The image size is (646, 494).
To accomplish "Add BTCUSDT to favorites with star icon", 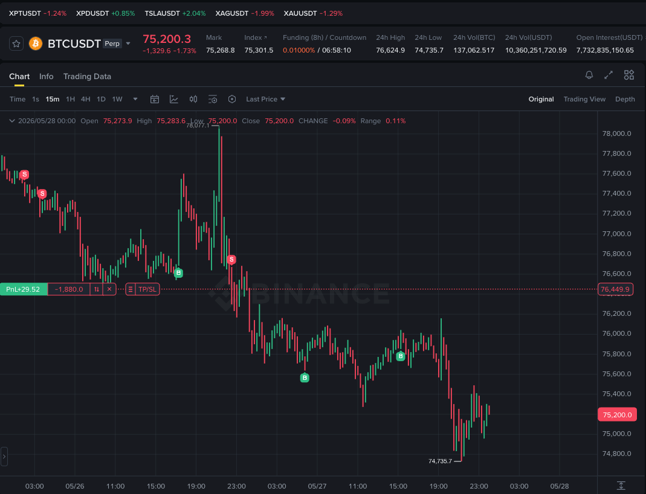I will tap(16, 43).
